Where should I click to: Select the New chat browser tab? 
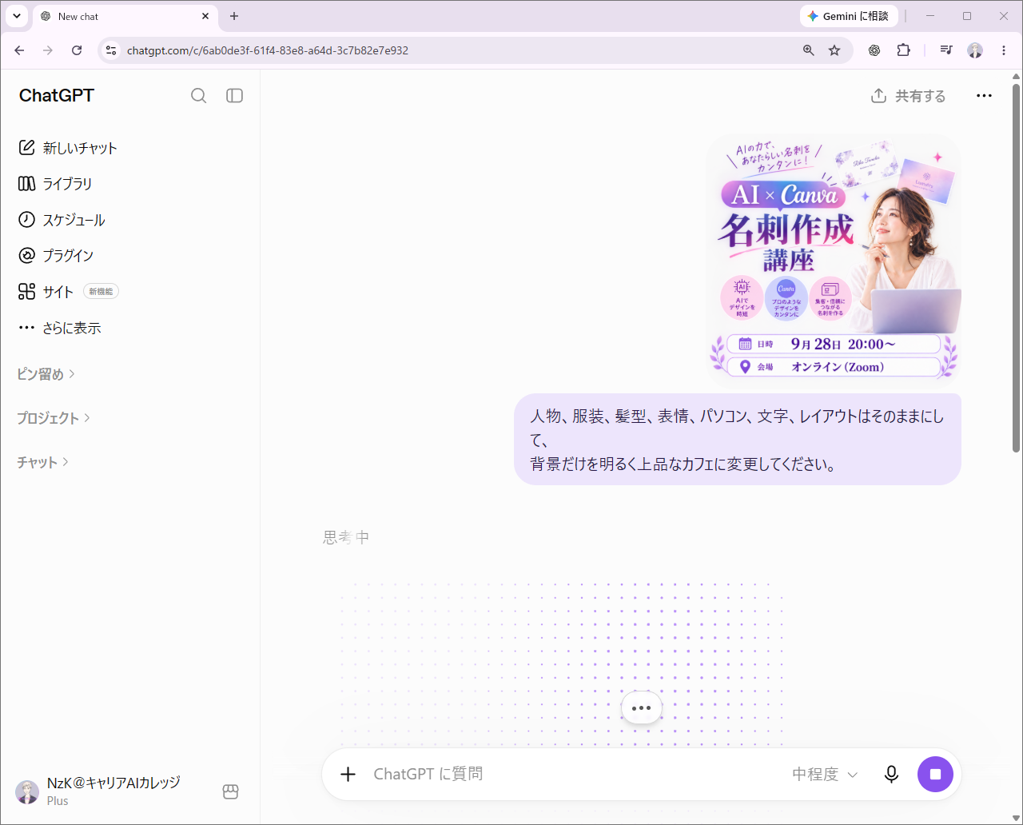click(x=125, y=16)
